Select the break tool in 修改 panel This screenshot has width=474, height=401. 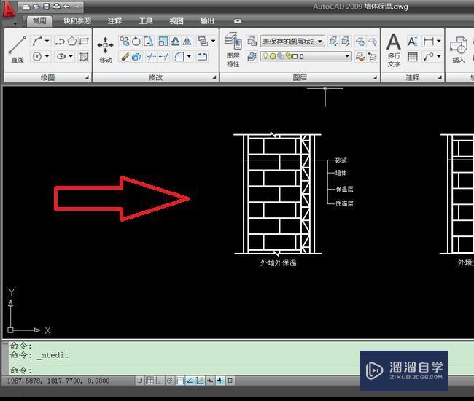pos(202,57)
